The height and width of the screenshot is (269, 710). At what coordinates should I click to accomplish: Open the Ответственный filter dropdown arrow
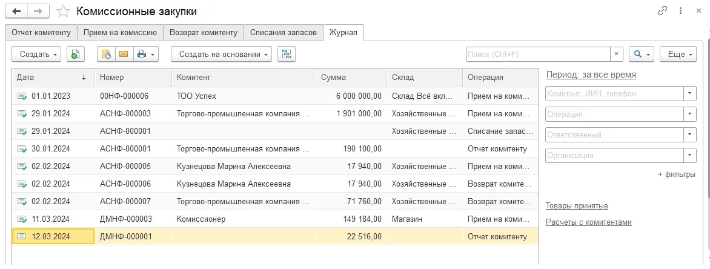pyautogui.click(x=689, y=135)
